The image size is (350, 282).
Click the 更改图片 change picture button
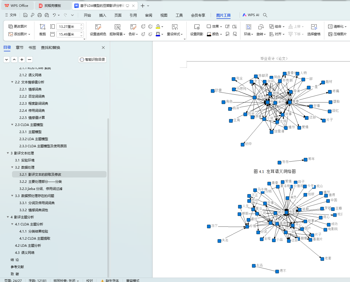(18, 27)
